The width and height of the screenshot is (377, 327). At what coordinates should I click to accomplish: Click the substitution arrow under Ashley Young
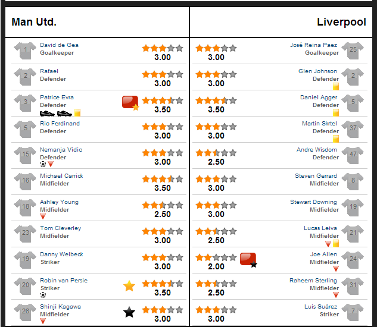click(43, 216)
